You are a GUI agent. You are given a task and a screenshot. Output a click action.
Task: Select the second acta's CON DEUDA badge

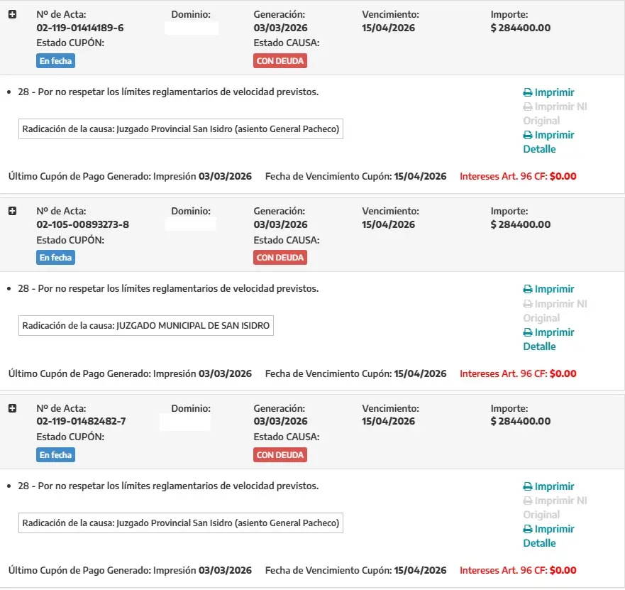pyautogui.click(x=280, y=257)
